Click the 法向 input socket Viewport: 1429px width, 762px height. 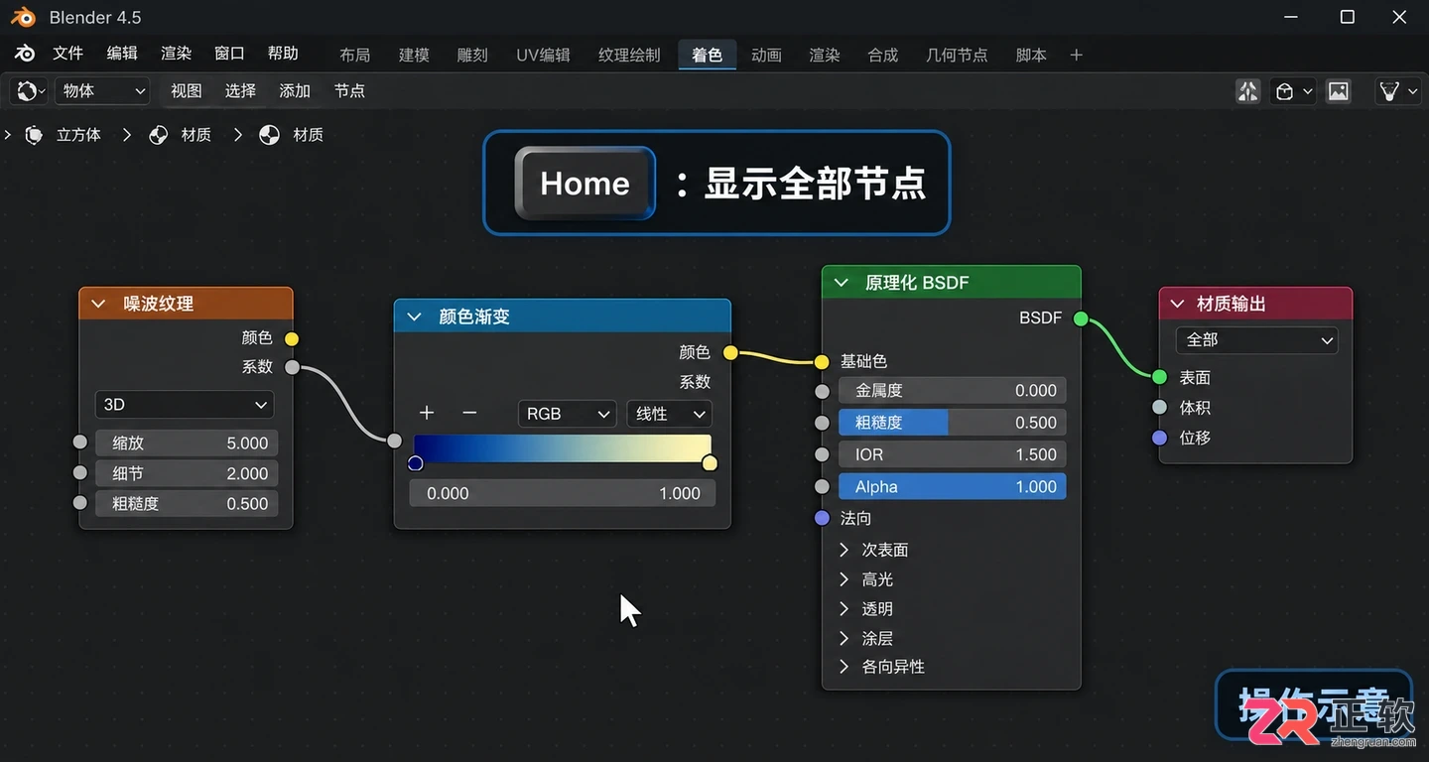pos(822,518)
